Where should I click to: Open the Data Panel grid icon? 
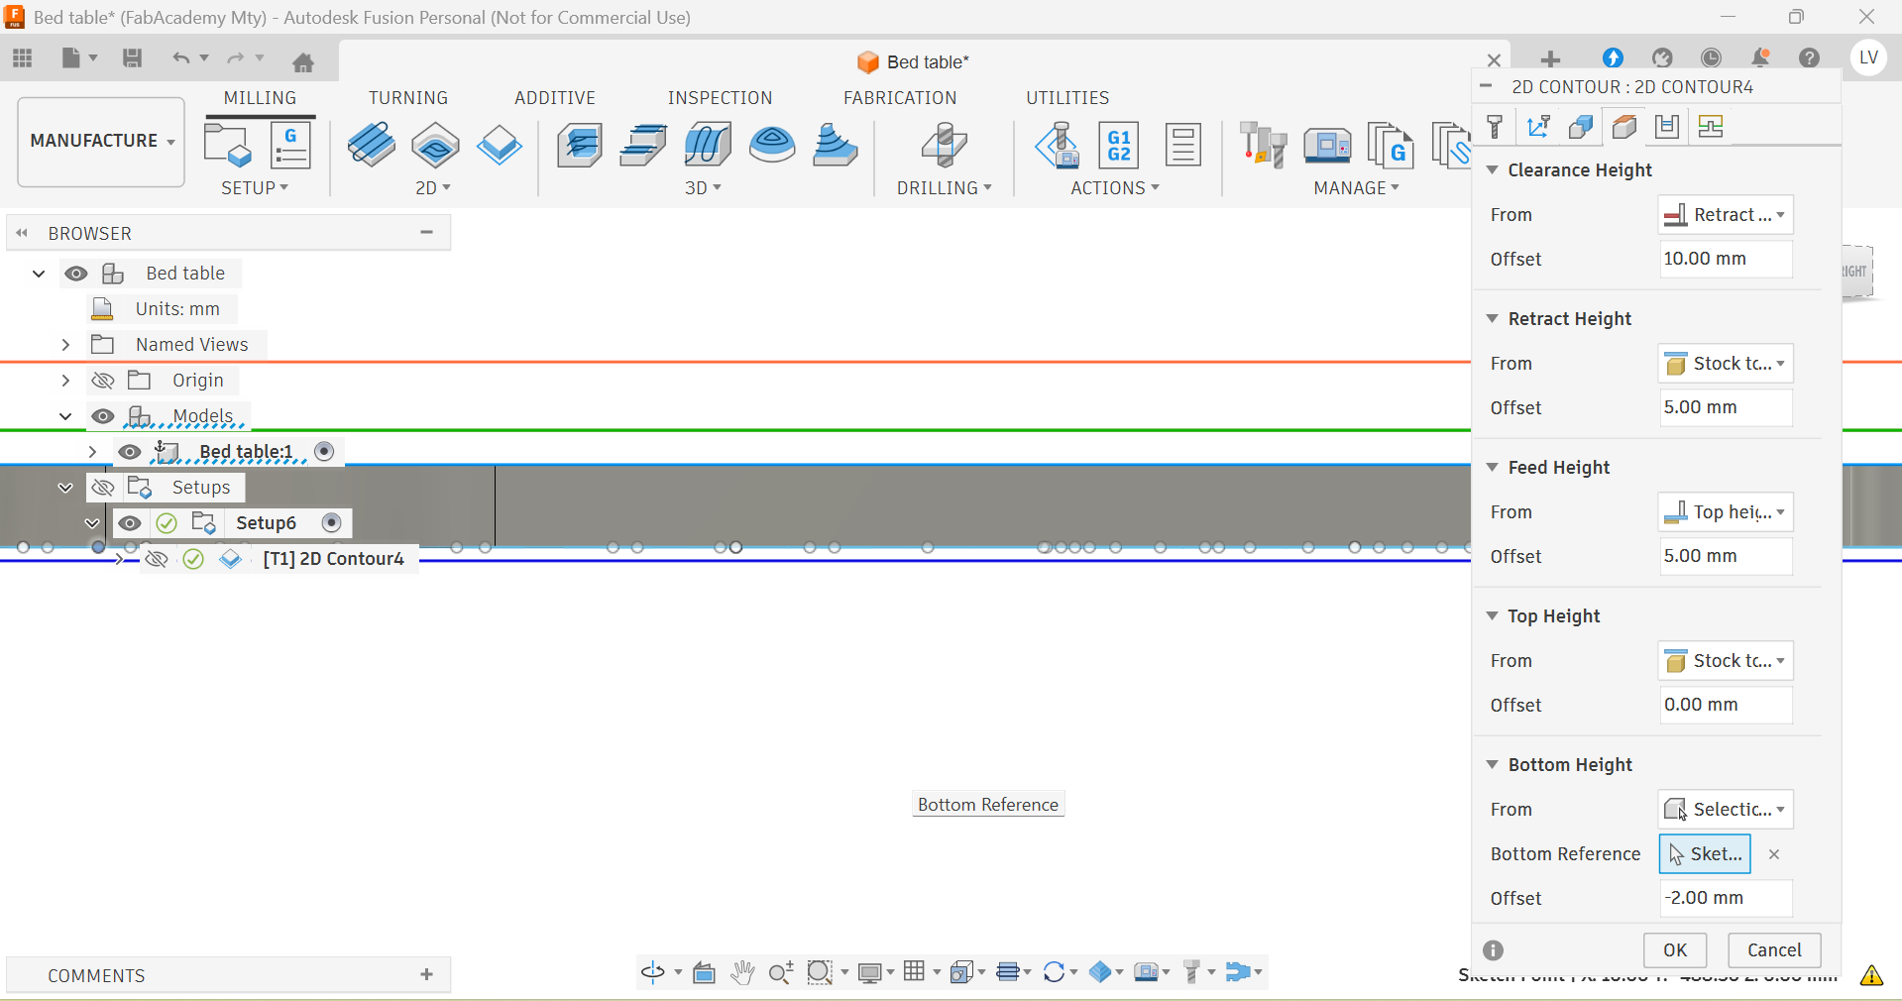point(23,58)
